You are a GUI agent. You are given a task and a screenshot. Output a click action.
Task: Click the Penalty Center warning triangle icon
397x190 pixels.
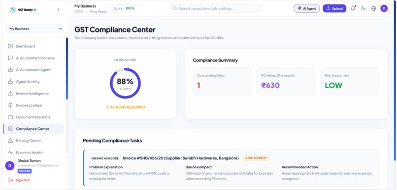tap(10, 140)
